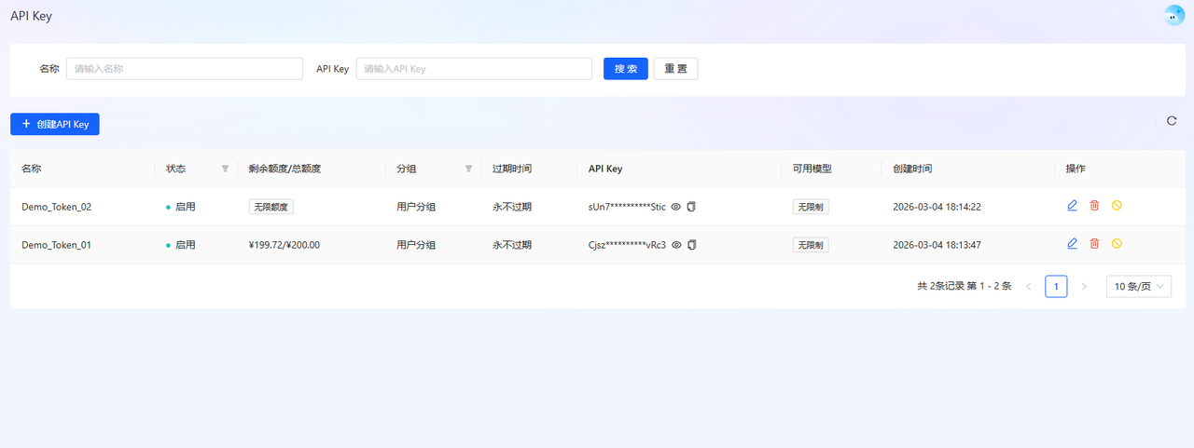Click the 创建时间 column header
This screenshot has width=1194, height=448.
(x=912, y=169)
